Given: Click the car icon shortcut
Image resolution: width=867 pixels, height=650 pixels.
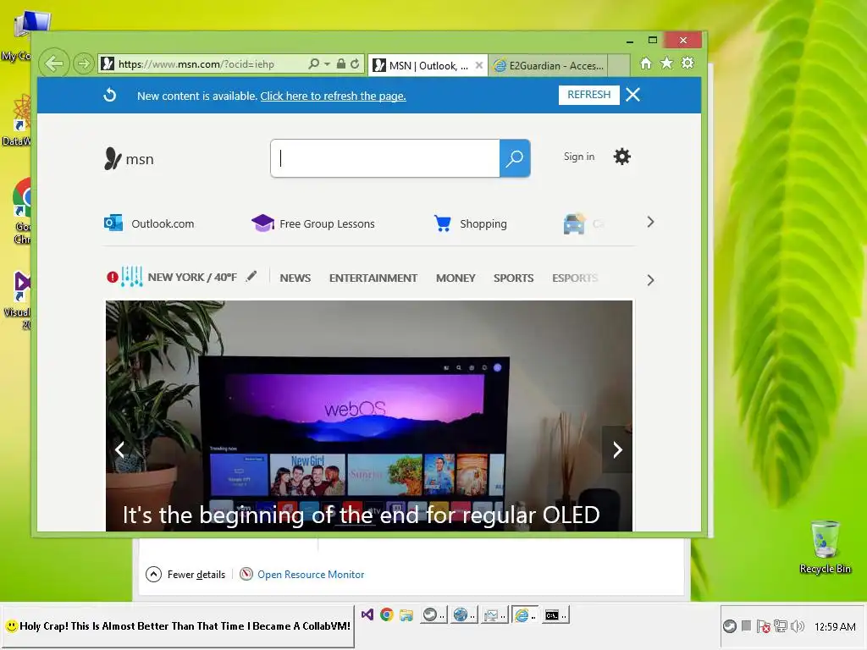Looking at the screenshot, I should pyautogui.click(x=575, y=223).
